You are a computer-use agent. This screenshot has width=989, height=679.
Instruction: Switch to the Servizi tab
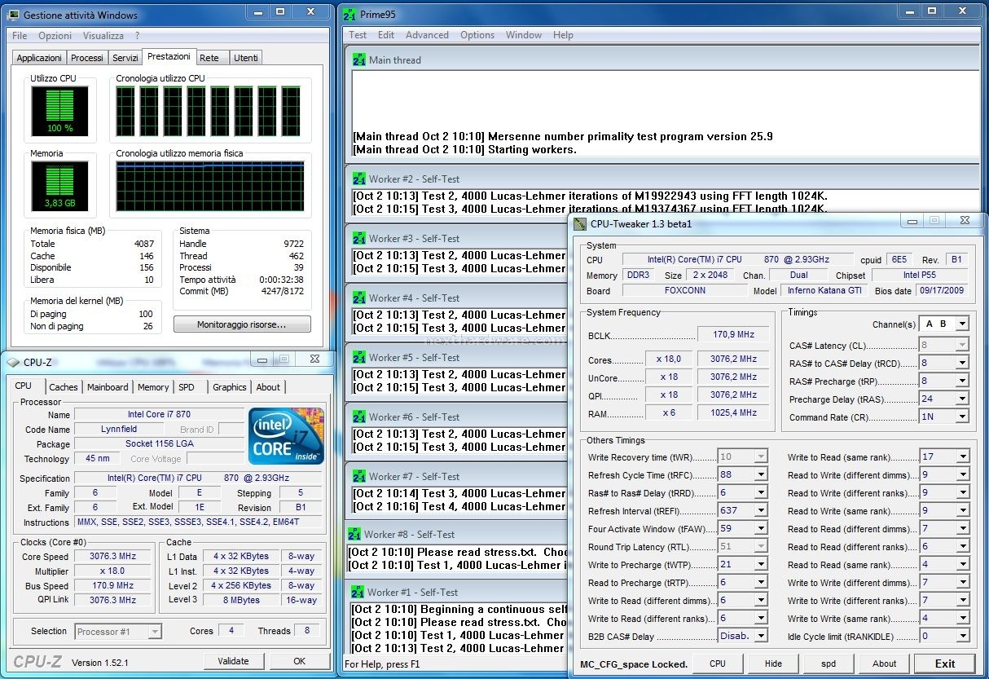pos(125,58)
